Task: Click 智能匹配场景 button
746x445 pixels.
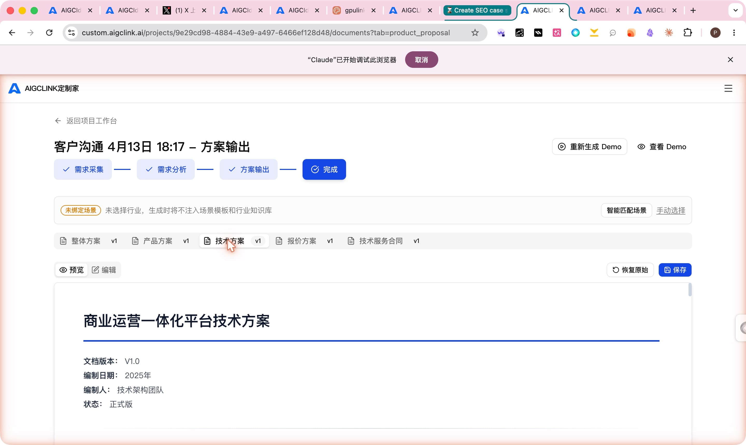Action: [x=626, y=211]
